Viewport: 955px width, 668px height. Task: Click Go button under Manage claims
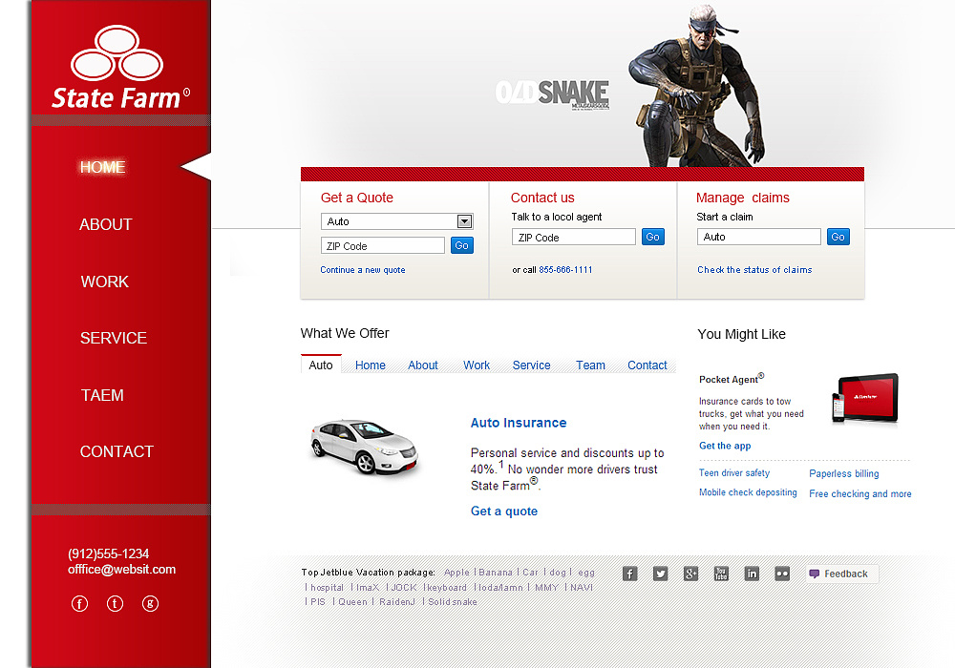(x=838, y=237)
